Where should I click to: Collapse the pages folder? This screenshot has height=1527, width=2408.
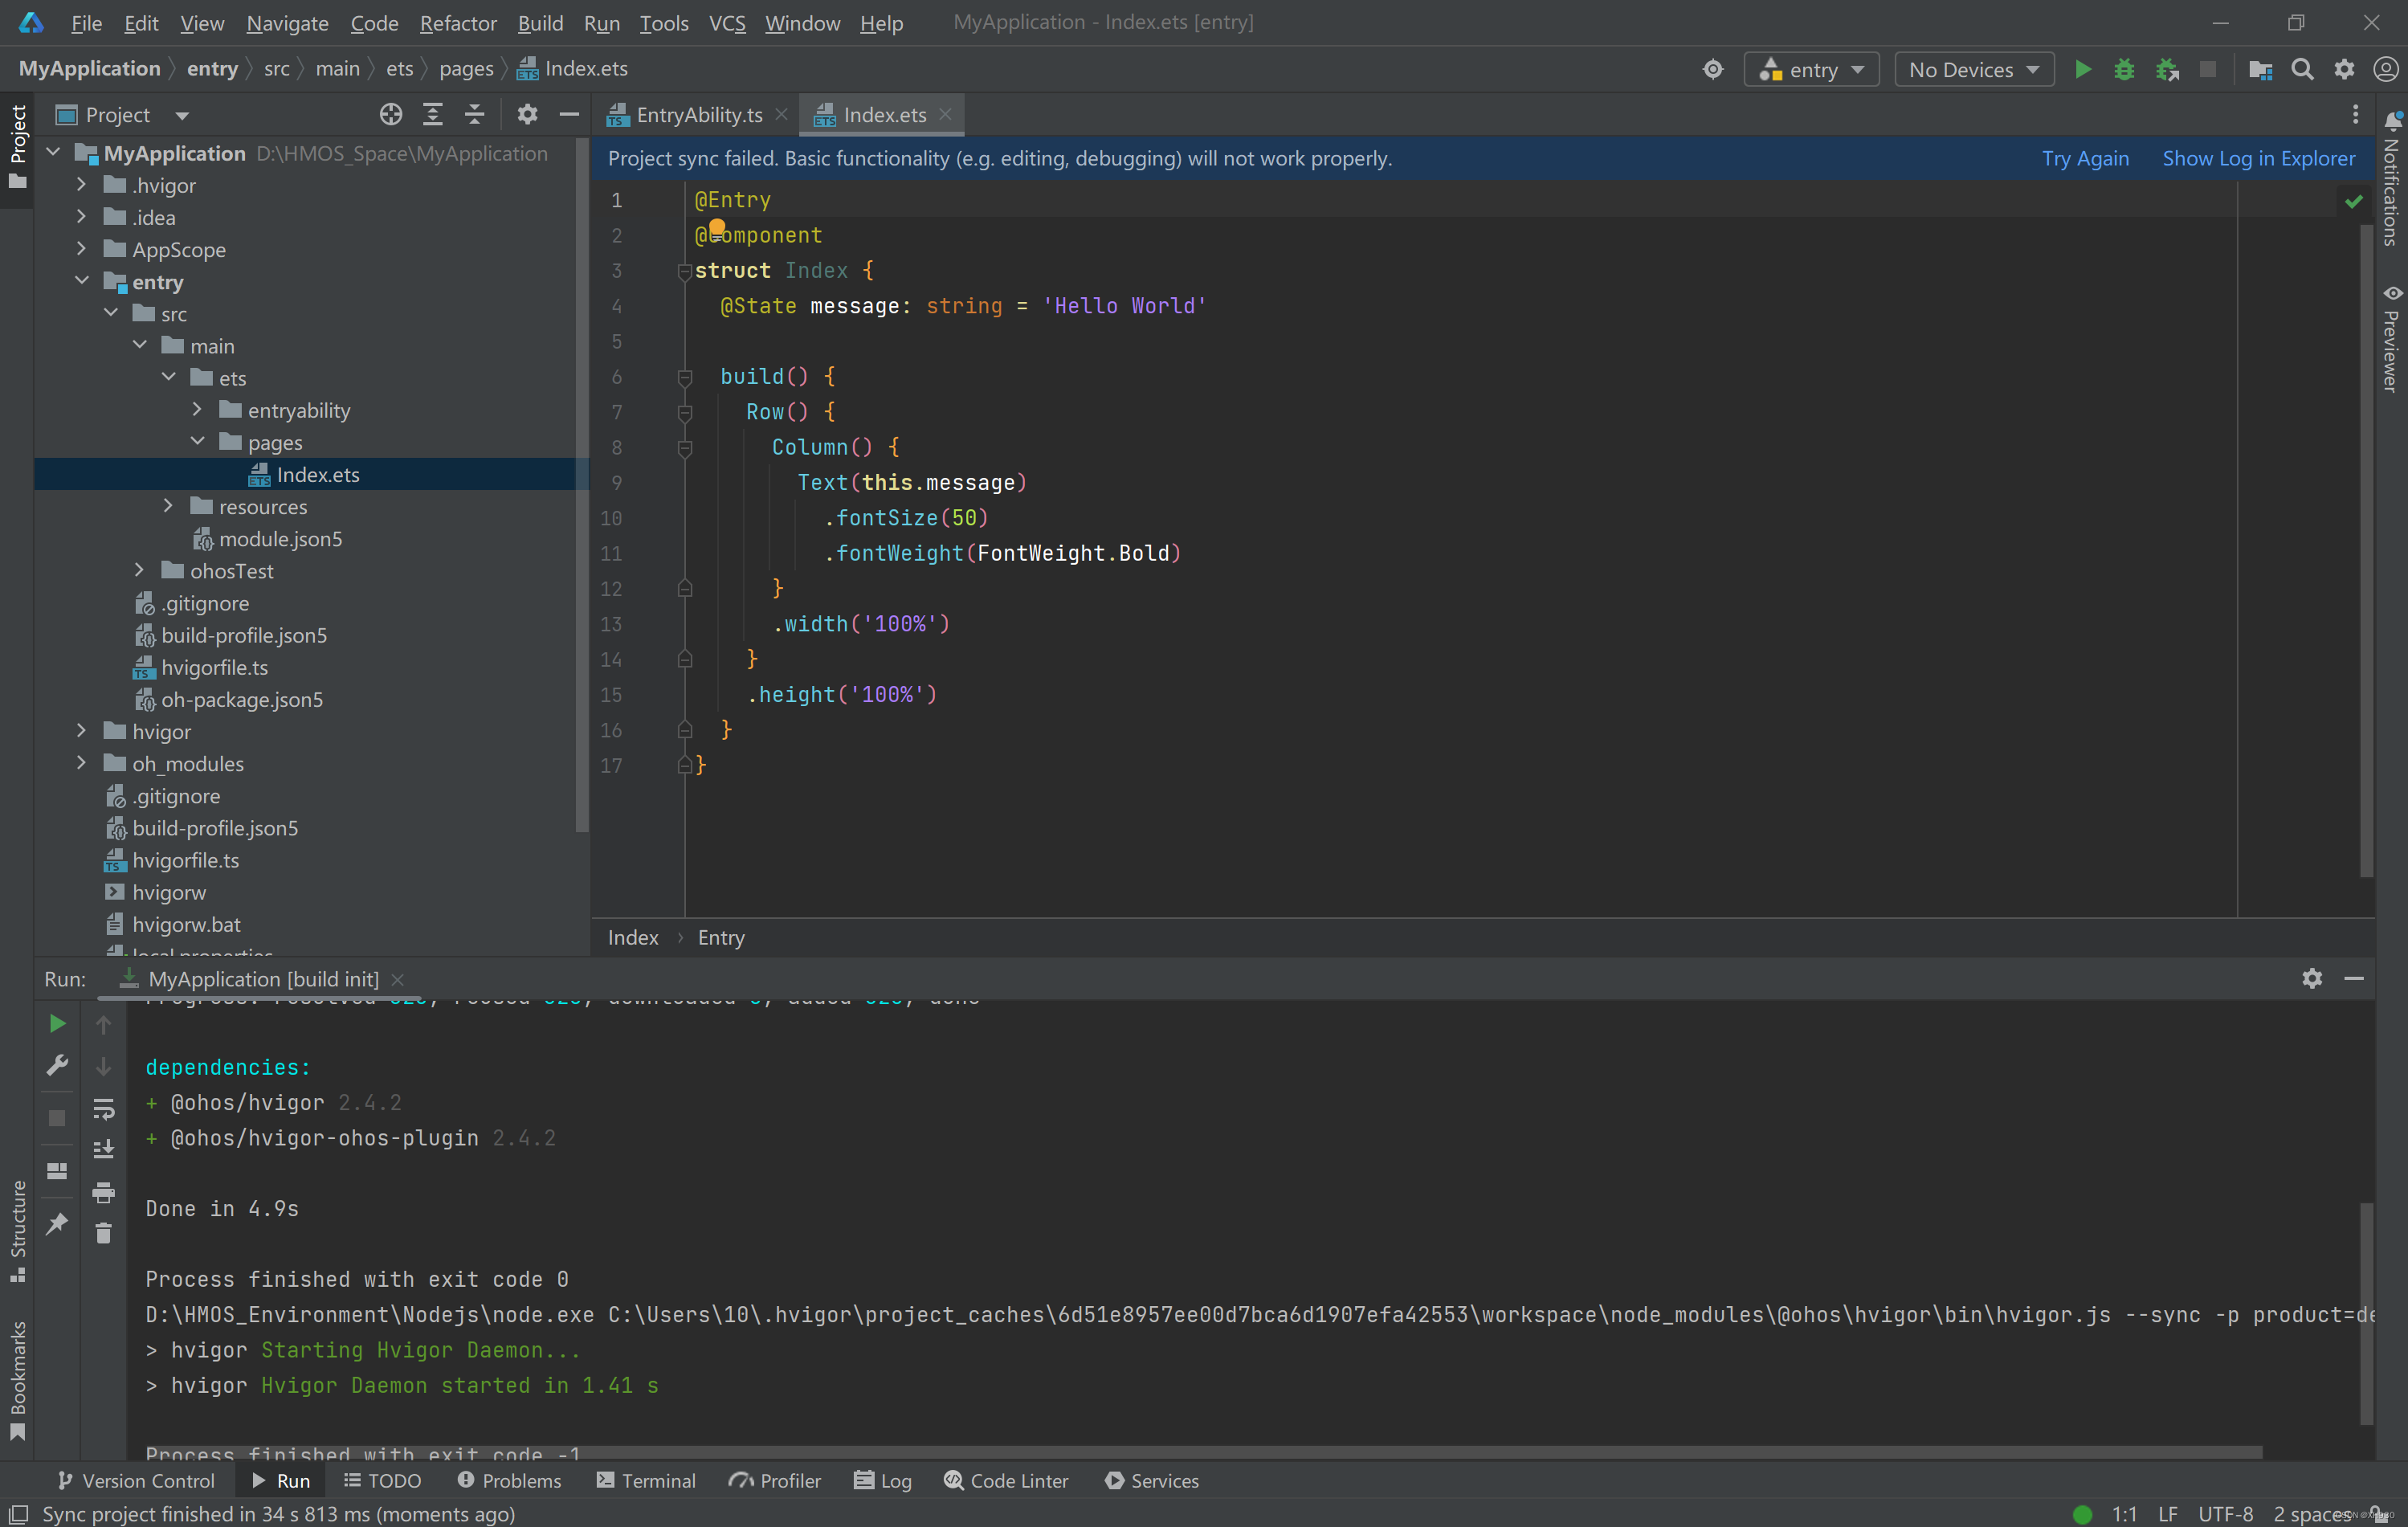[x=197, y=441]
